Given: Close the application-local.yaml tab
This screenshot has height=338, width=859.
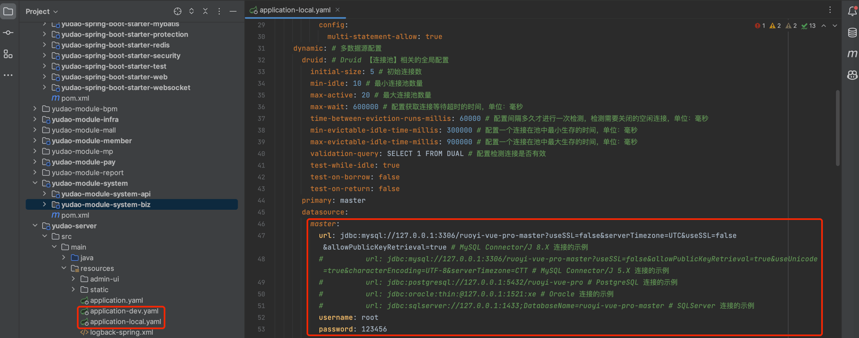Looking at the screenshot, I should click(x=338, y=10).
